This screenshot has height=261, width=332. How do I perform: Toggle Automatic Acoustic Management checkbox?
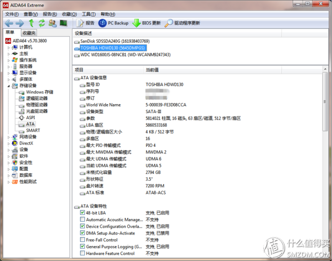point(82,219)
